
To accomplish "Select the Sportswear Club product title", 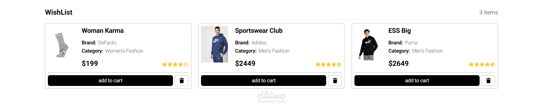I will [x=259, y=31].
